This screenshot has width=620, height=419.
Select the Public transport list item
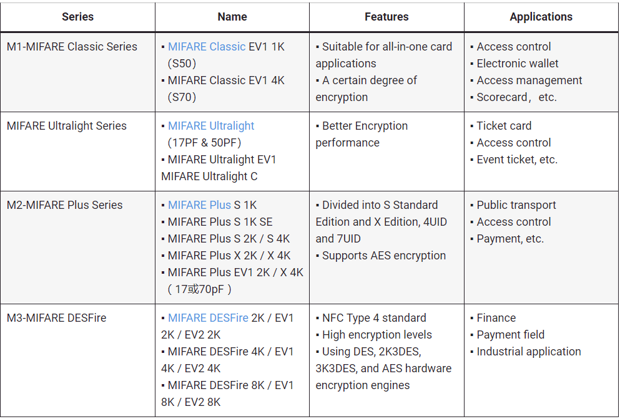tap(516, 205)
